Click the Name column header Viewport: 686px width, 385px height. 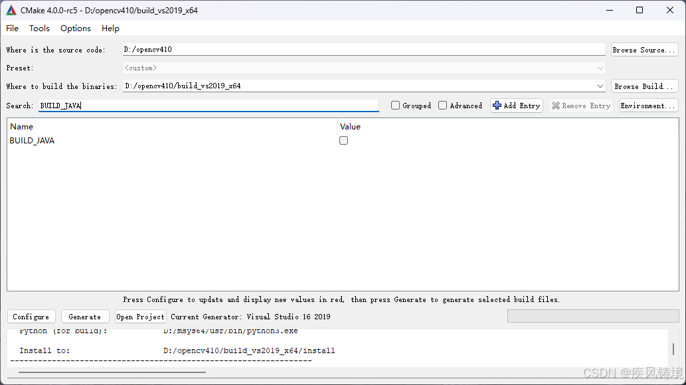(x=173, y=126)
